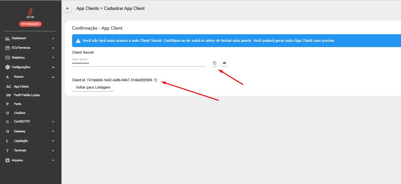Open Perfil Padrão Lojista page
Viewport: 401px width, 184px height.
point(26,95)
